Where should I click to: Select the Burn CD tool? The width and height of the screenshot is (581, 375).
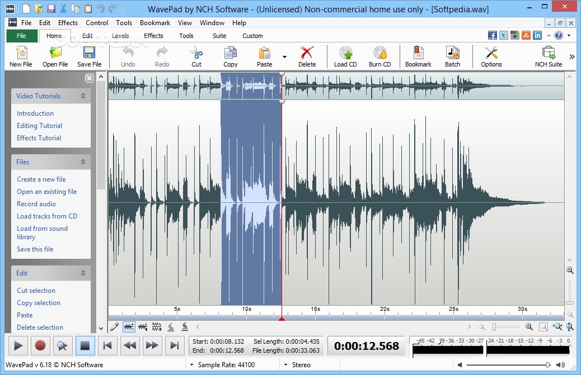380,56
